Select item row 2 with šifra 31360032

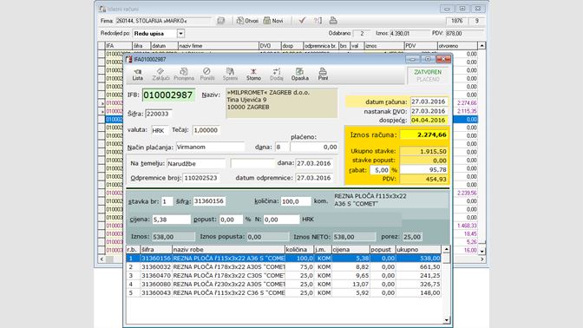click(284, 266)
